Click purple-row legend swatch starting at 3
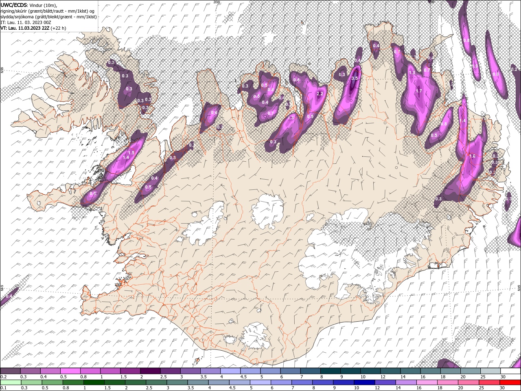 [x=190, y=371]
